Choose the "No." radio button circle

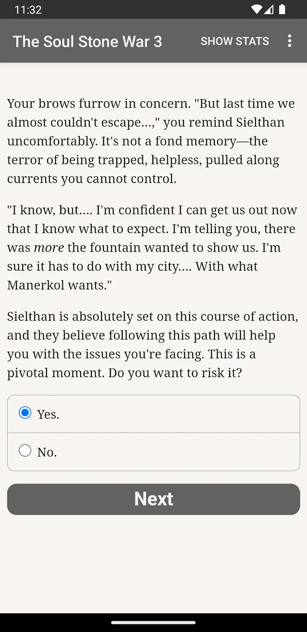25,451
